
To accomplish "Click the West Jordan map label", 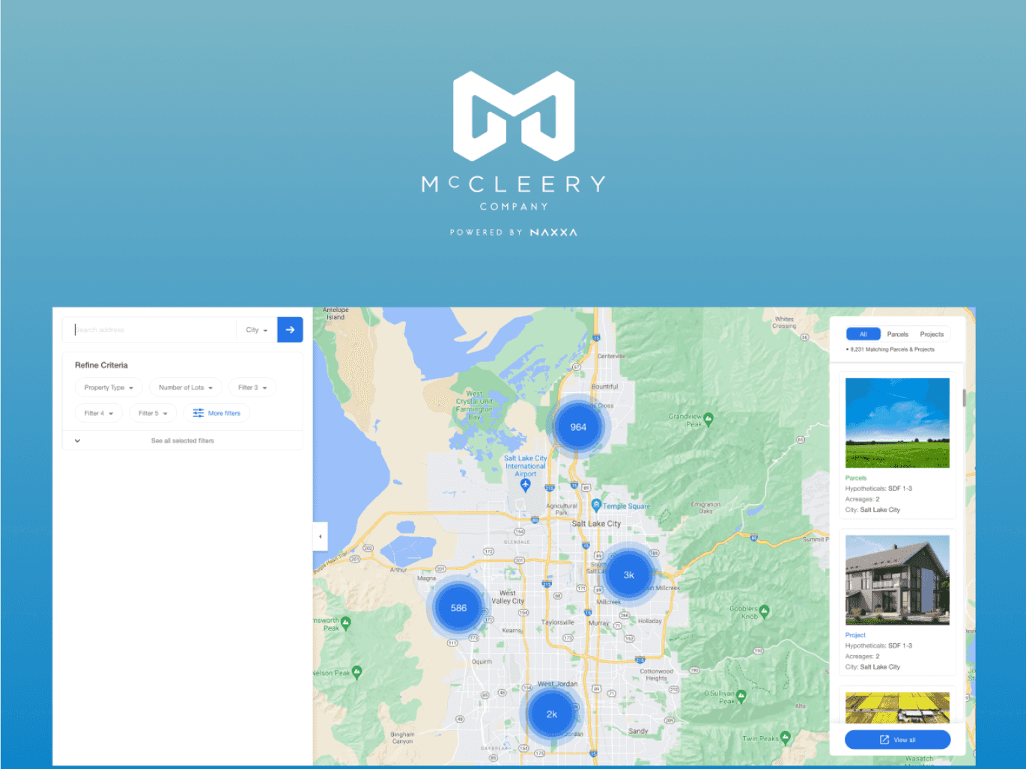I will pos(557,684).
